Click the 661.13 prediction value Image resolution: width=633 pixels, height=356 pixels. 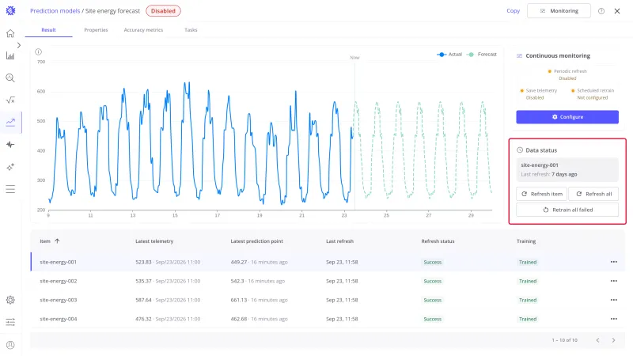[x=239, y=300]
